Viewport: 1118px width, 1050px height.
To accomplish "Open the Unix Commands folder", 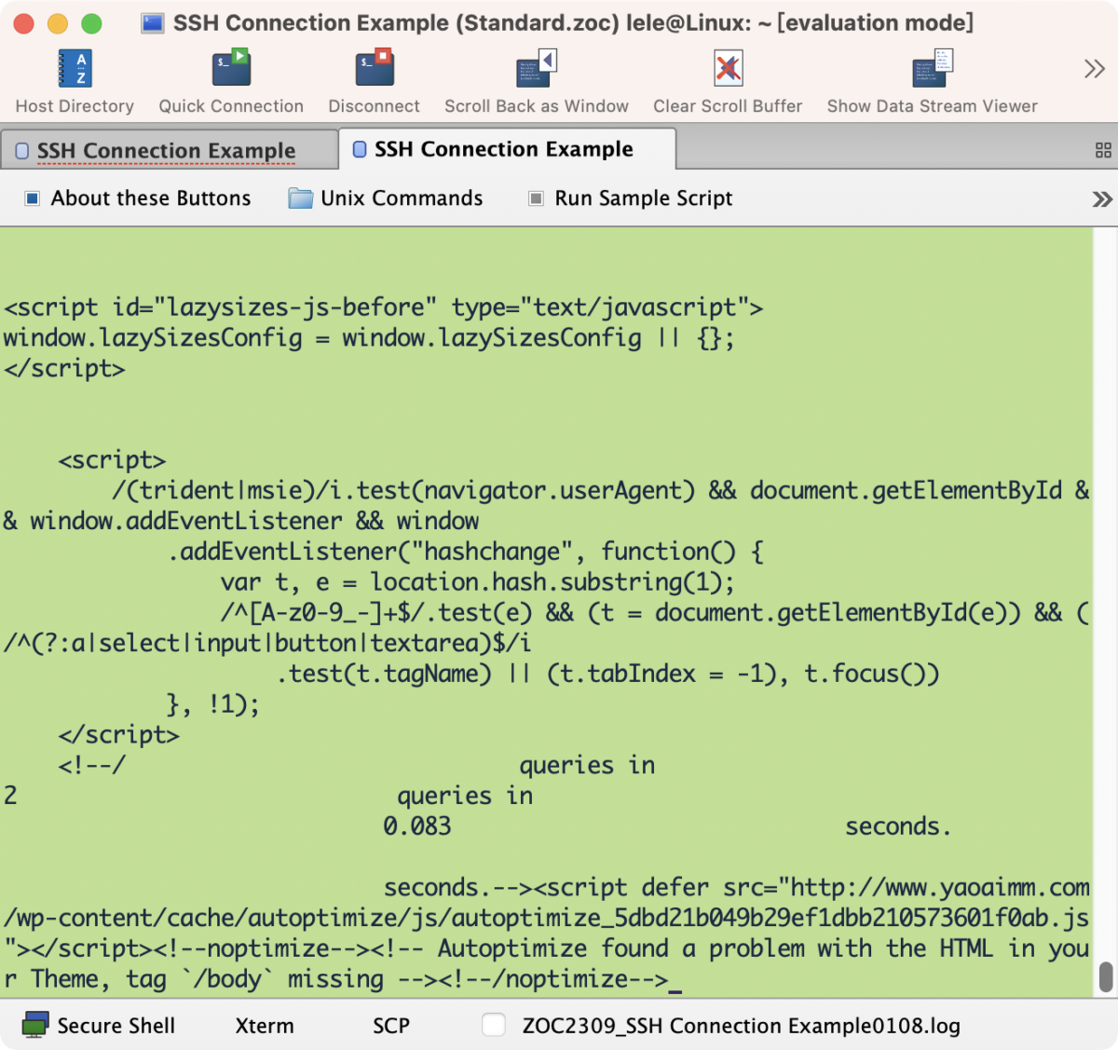I will (x=386, y=198).
